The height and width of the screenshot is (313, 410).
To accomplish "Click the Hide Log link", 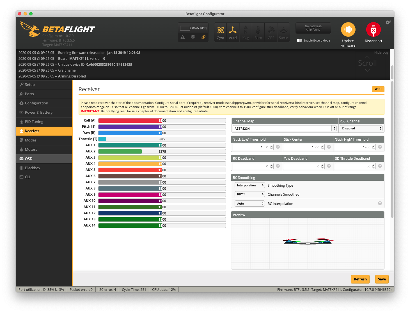I will tap(381, 52).
